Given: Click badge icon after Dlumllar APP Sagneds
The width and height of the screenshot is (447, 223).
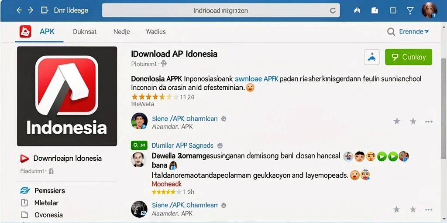Looking at the screenshot, I should (x=220, y=146).
